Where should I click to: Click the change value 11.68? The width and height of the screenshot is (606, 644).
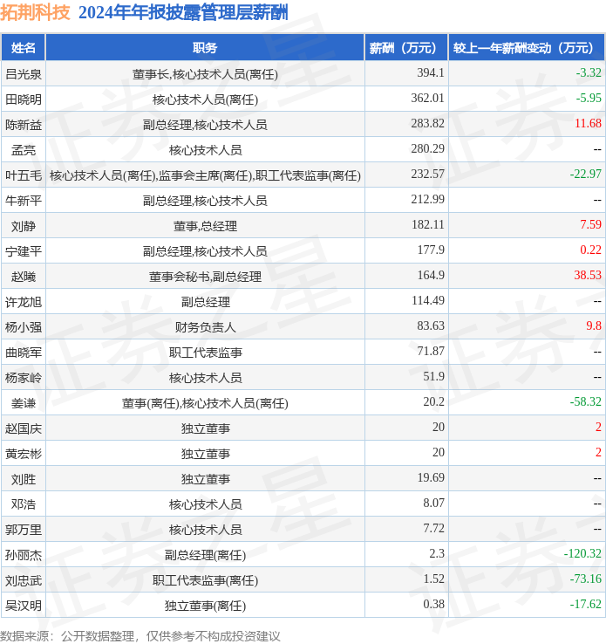pyautogui.click(x=588, y=123)
